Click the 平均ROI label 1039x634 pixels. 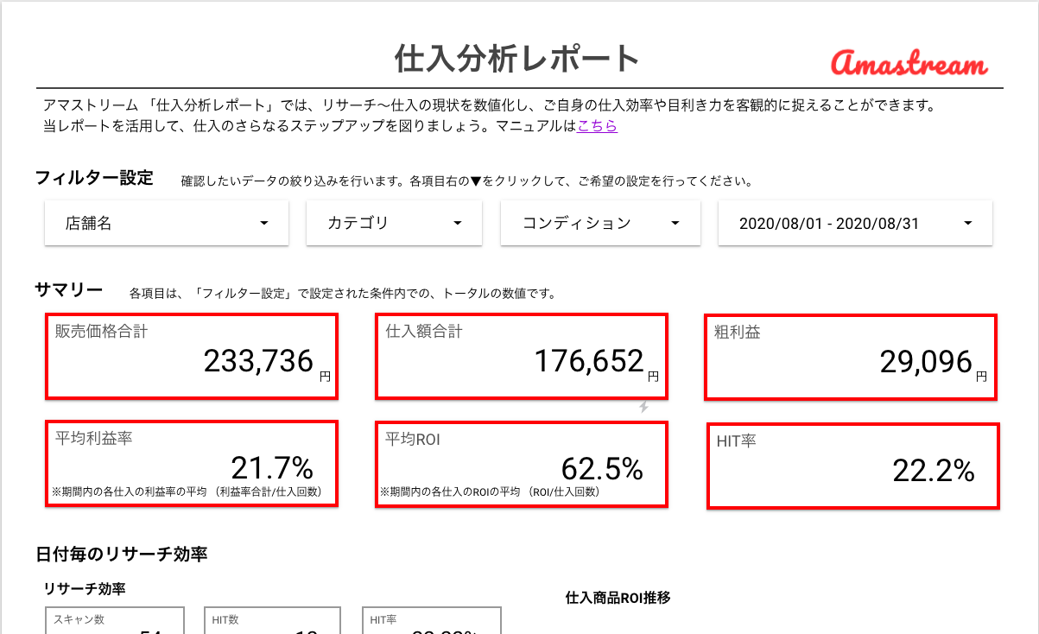413,440
